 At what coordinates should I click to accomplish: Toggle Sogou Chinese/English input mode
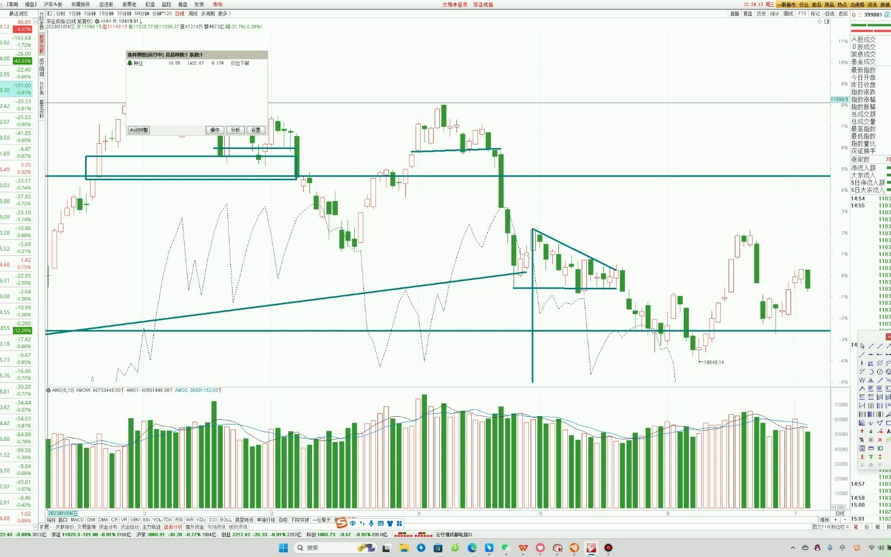(353, 523)
